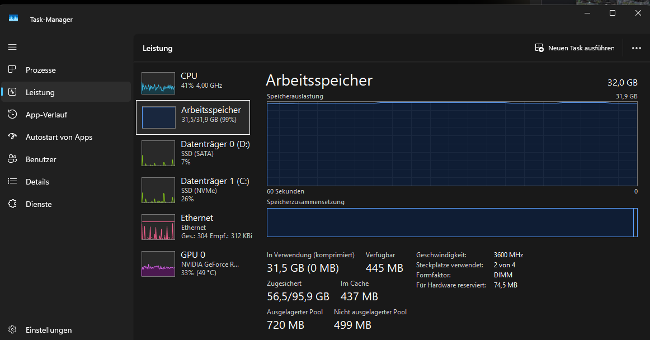
Task: Click the Ausgelagerter Pool 720 MB value
Action: click(286, 325)
